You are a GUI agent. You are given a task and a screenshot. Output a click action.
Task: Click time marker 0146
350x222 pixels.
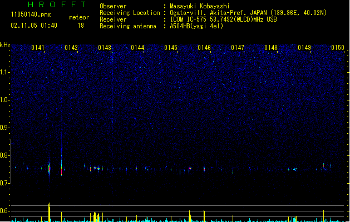pos(204,48)
